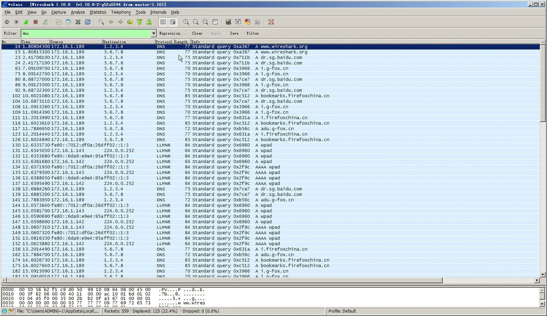Open expert info status bar circle
547x316 pixels.
point(4,311)
